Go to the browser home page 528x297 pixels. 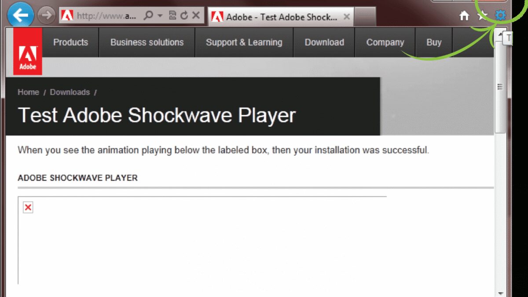coord(464,15)
